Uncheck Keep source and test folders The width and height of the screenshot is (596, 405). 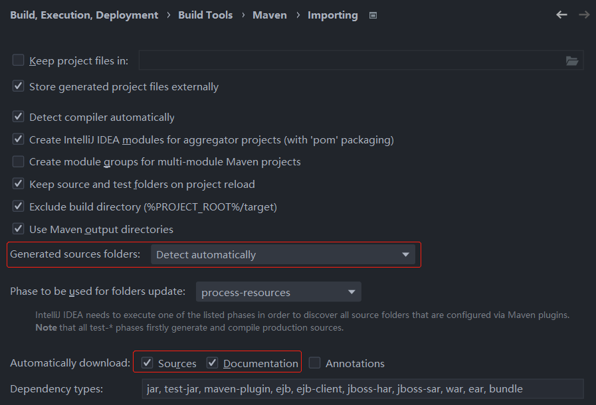click(x=19, y=184)
